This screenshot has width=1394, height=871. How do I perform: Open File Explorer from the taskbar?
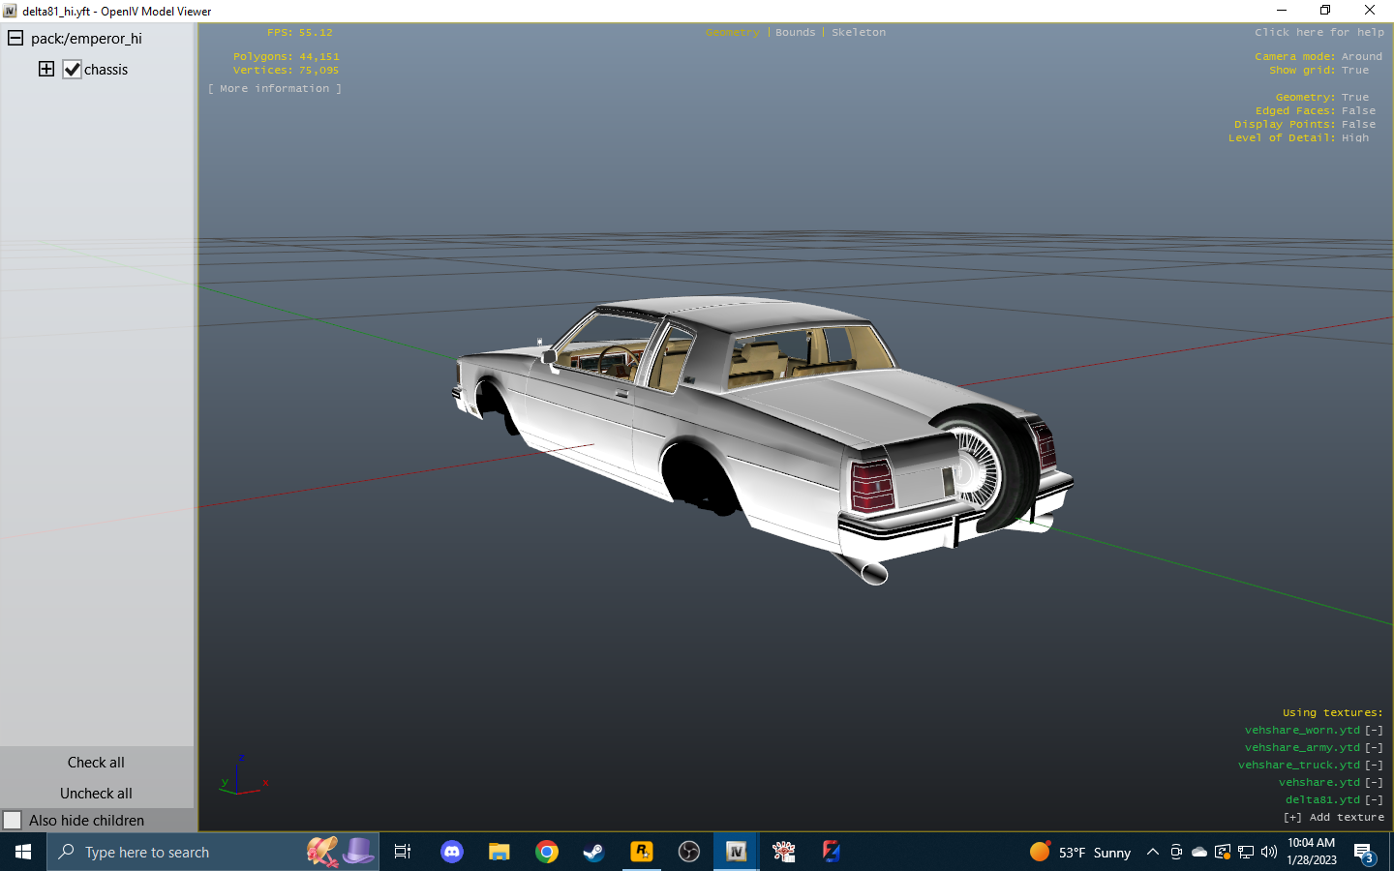[x=500, y=852]
